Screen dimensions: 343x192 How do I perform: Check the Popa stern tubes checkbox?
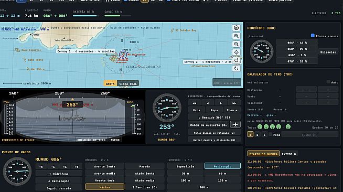point(271,134)
